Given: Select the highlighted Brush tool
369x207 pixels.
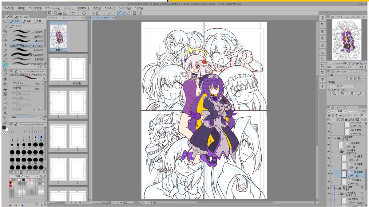Looking at the screenshot, I should point(5,65).
